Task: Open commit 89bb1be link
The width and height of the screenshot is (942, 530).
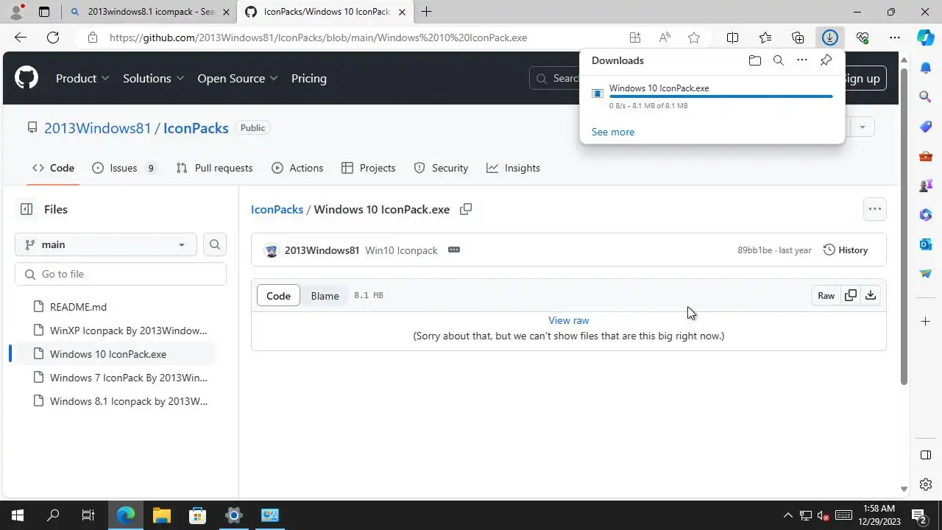Action: point(754,250)
